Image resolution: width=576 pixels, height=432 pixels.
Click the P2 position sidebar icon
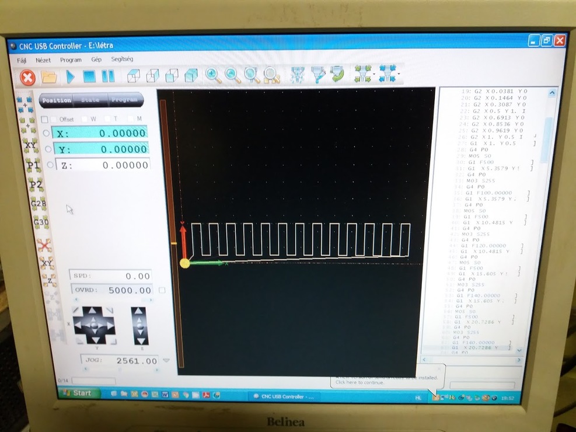coord(36,185)
